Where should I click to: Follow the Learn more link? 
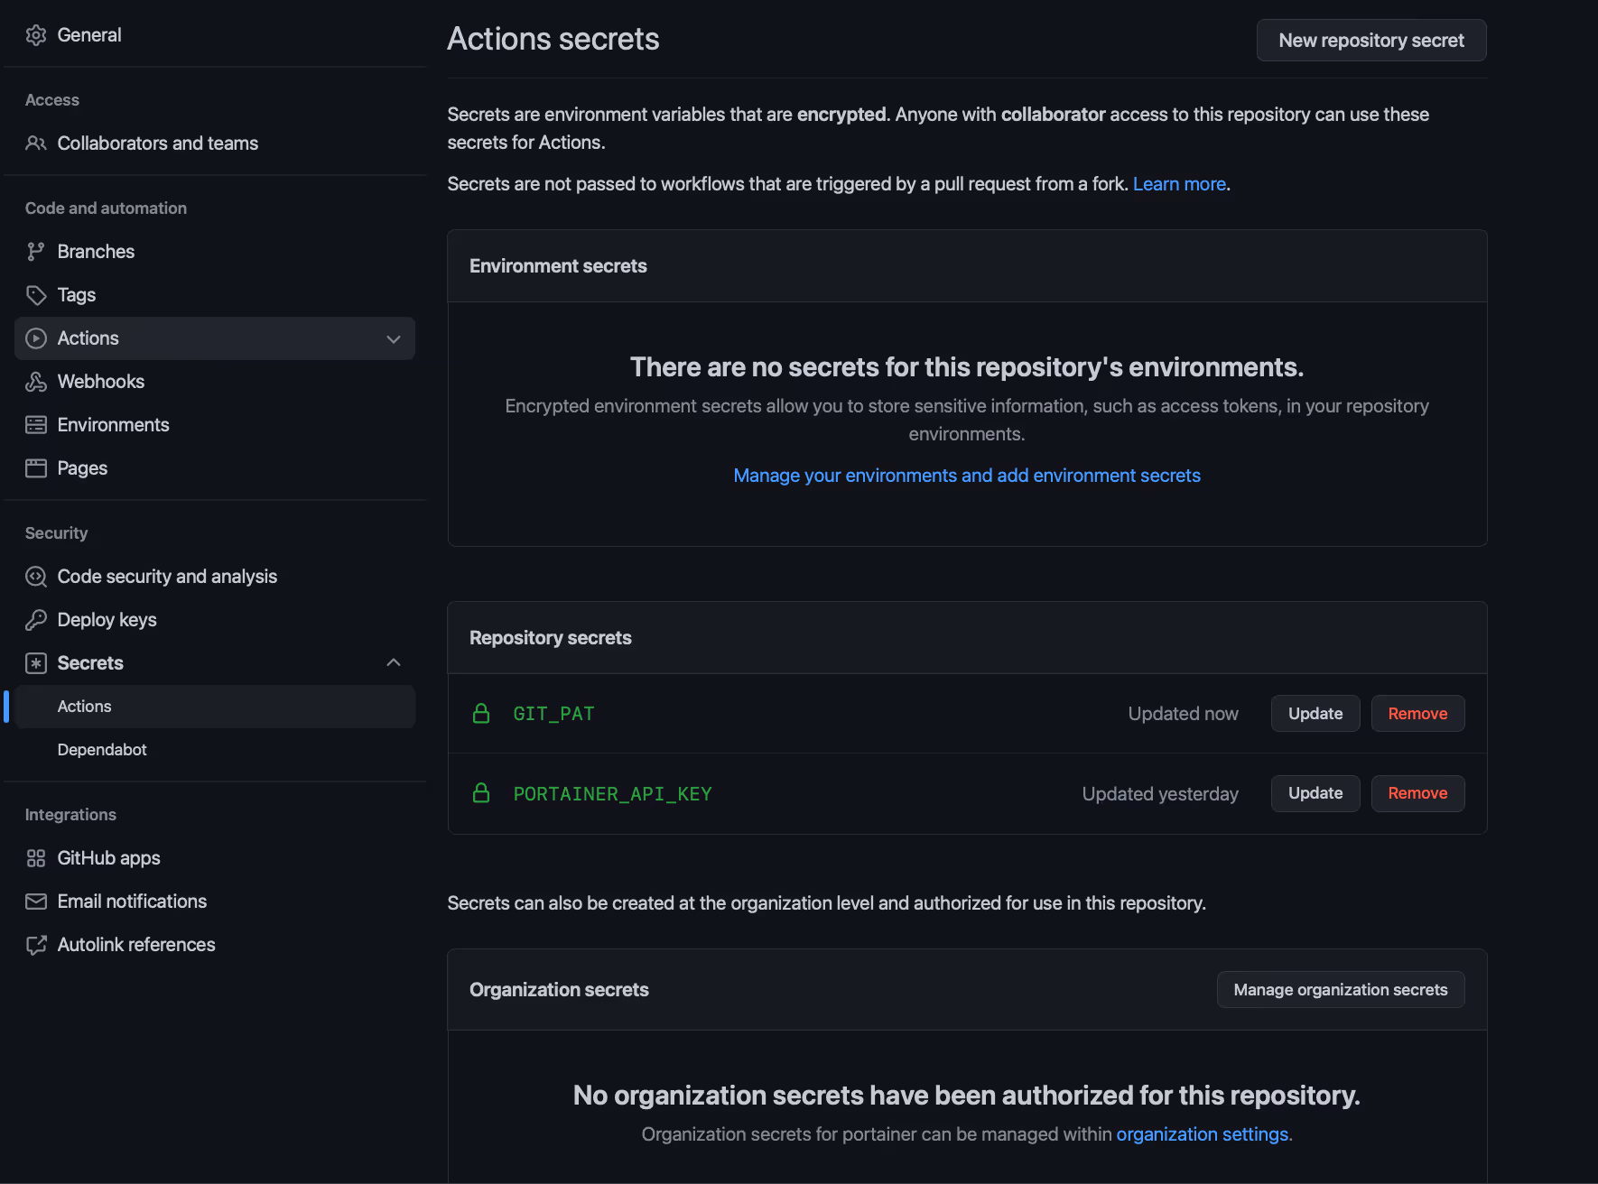[1179, 184]
